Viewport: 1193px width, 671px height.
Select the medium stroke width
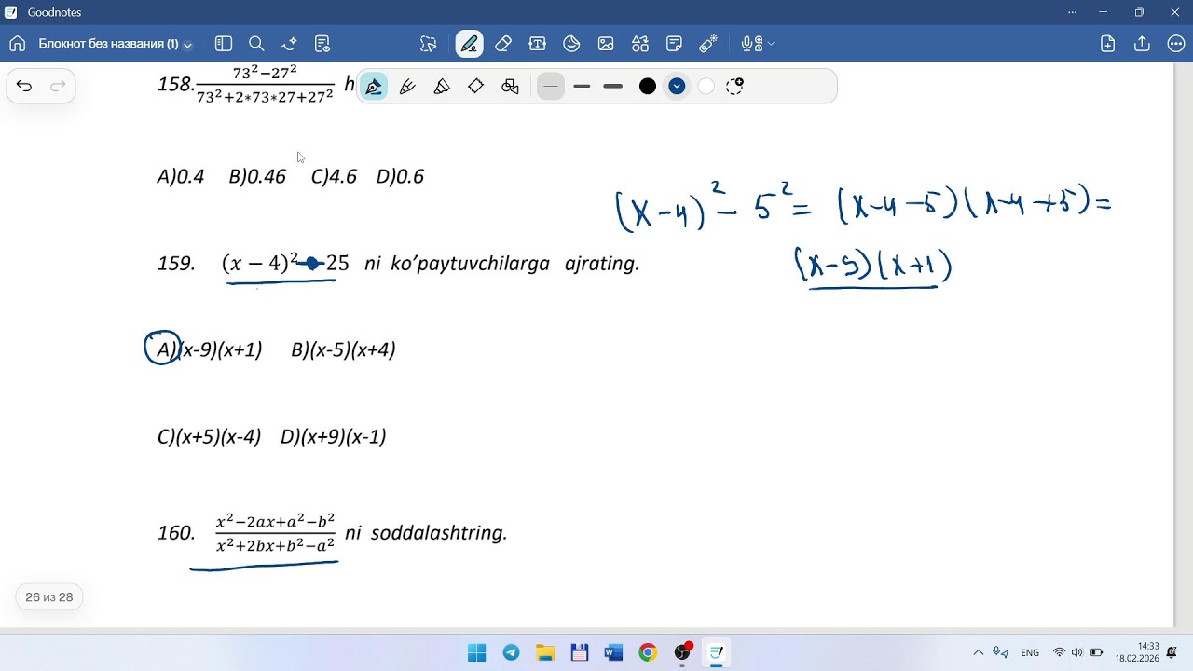582,87
